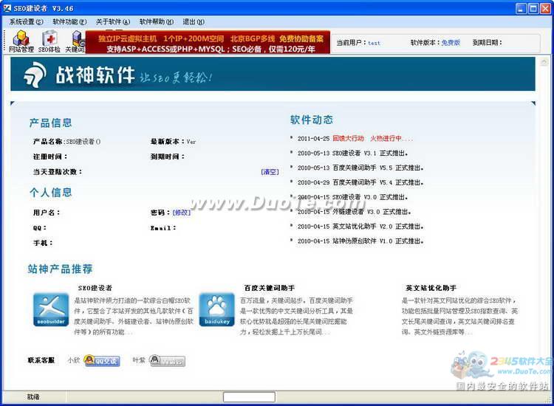Click the 到期日期 label
Screen dimensions: 554x406
[487, 43]
